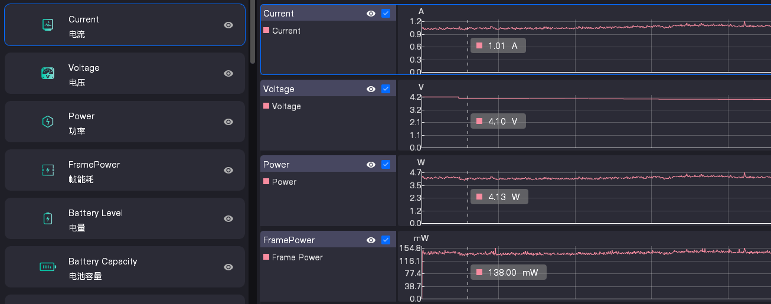Toggle eye icon for Voltage in sidebar
The height and width of the screenshot is (304, 771).
pos(228,73)
